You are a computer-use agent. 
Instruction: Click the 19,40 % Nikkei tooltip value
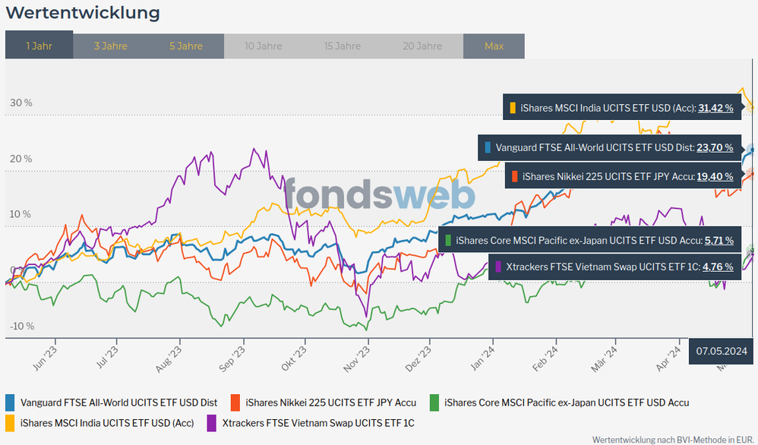pos(715,176)
